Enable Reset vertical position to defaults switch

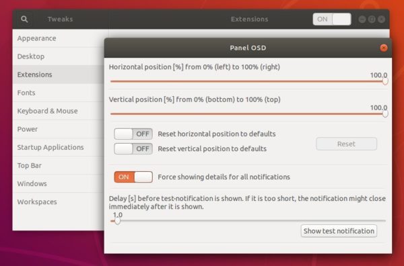pyautogui.click(x=133, y=149)
